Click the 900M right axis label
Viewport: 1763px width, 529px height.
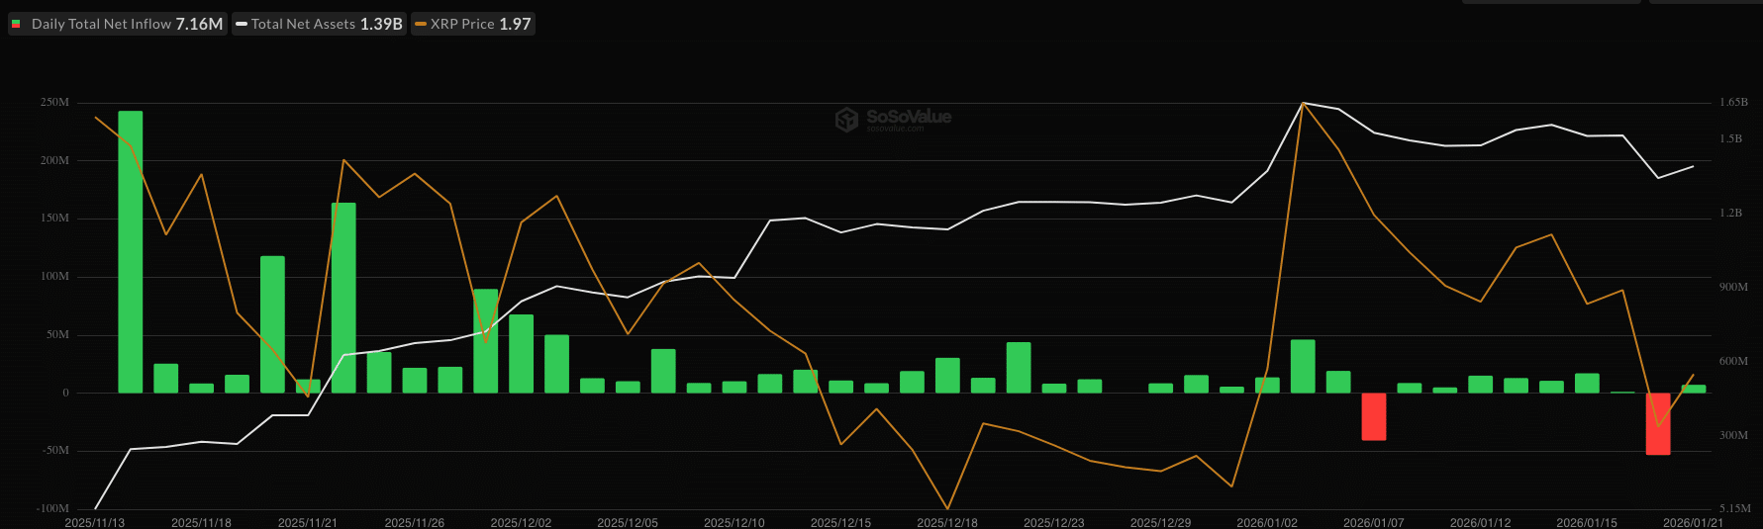pyautogui.click(x=1733, y=287)
